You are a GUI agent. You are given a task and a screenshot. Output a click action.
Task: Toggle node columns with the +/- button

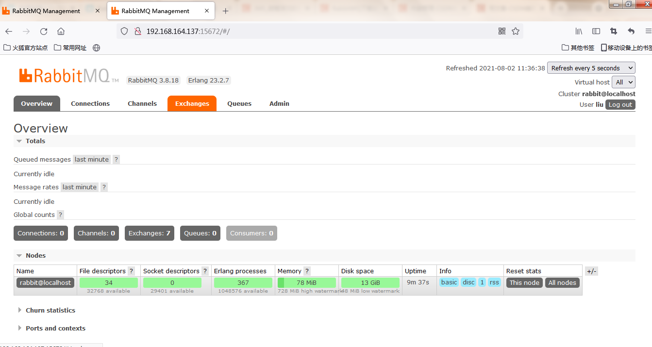pyautogui.click(x=591, y=271)
